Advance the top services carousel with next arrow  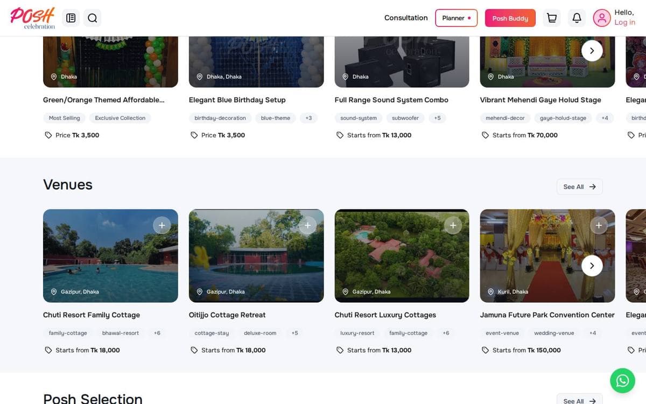point(592,51)
